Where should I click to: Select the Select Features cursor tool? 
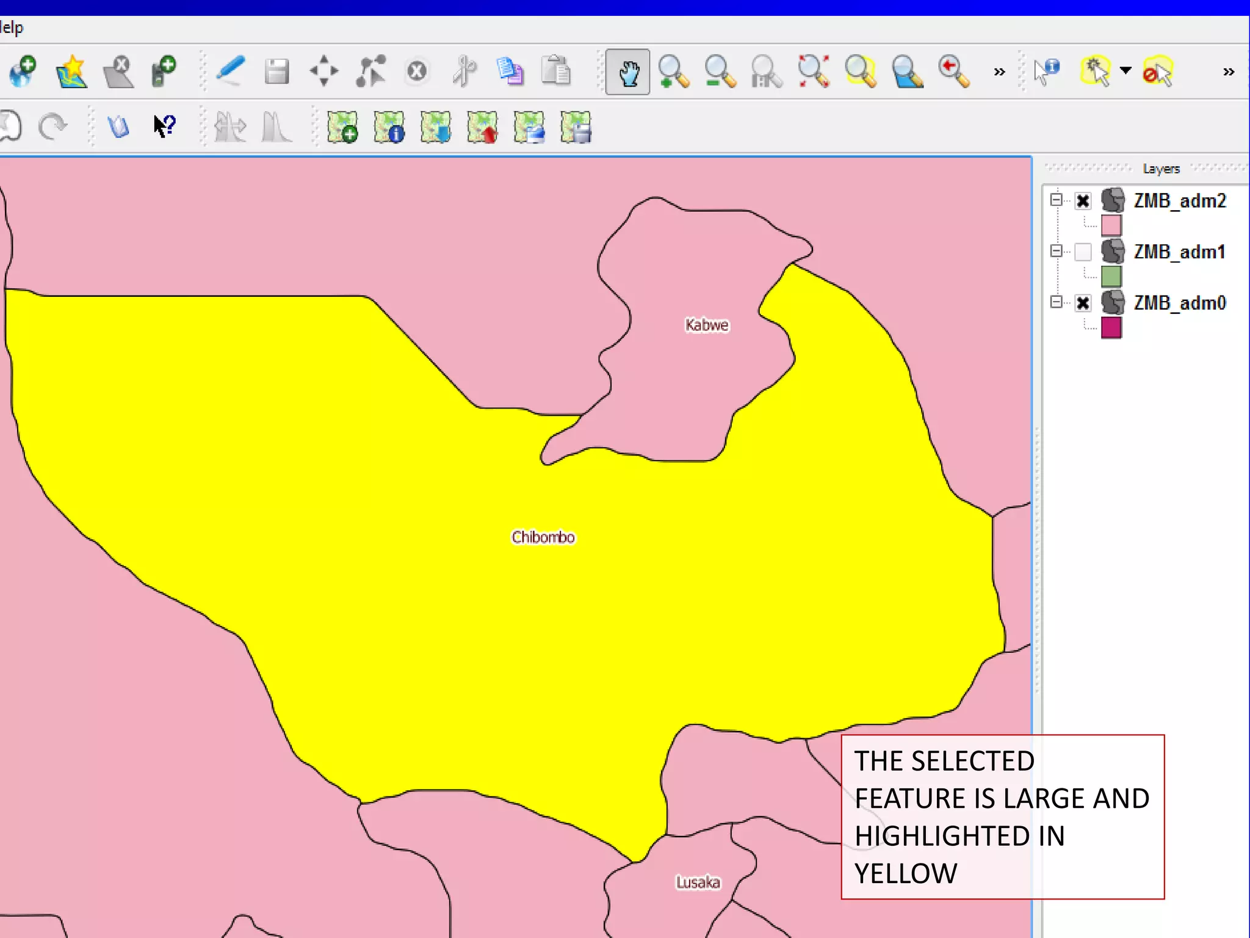1096,71
